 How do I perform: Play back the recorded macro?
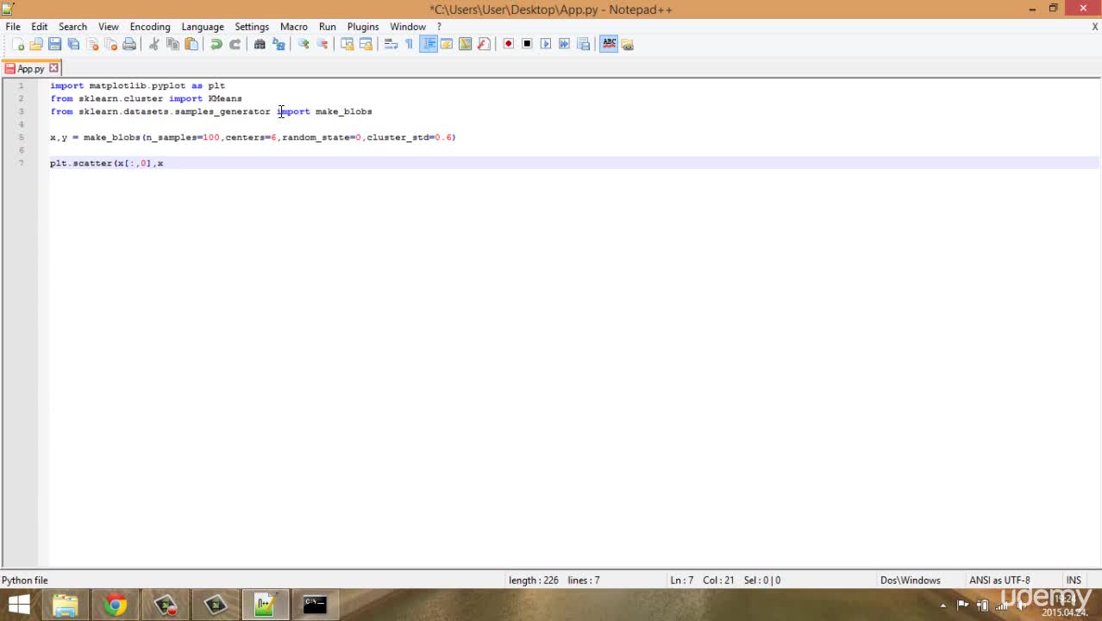pyautogui.click(x=546, y=44)
